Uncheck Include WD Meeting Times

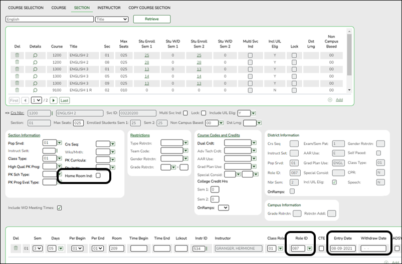[x=60, y=207]
